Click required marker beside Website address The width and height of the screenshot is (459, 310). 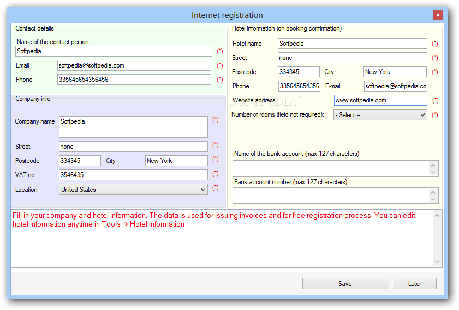pos(436,100)
